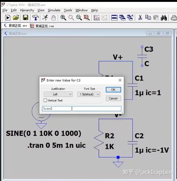Switch to the .raw waveform tab
Viewport: 177px width, 181px height.
[42, 26]
